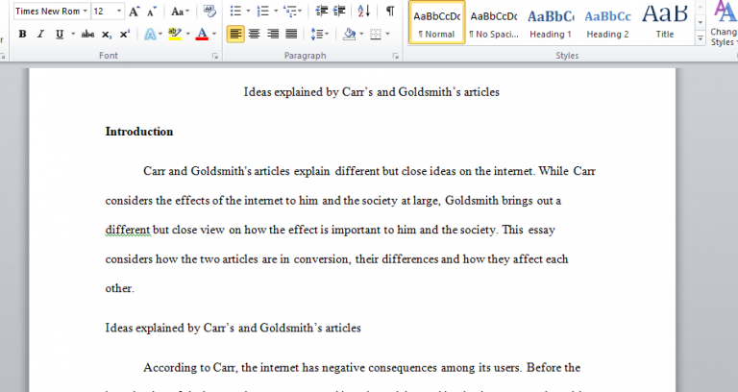Viewport: 738px width, 392px height.
Task: Apply the Heading 2 style
Action: click(607, 23)
